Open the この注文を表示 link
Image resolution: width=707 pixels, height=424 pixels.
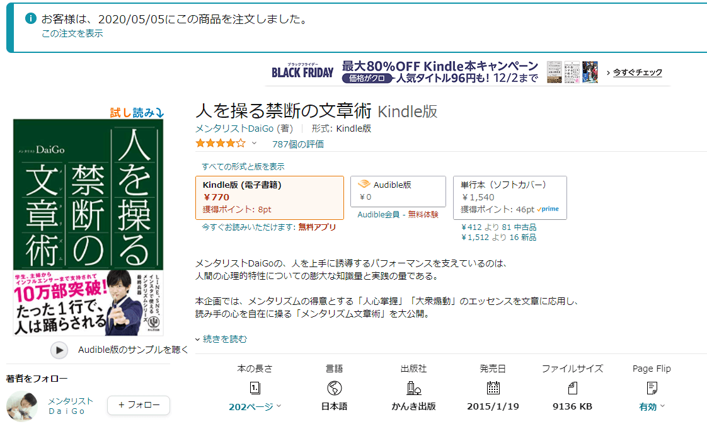coord(72,34)
